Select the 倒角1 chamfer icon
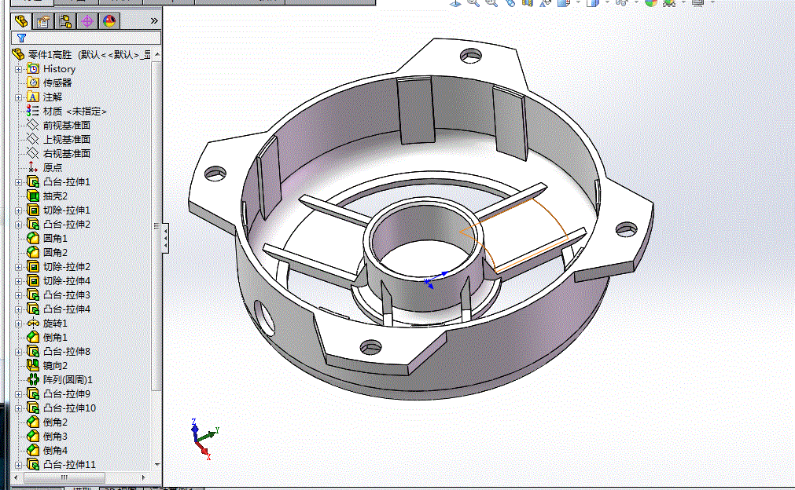Image resolution: width=795 pixels, height=490 pixels. tap(33, 337)
